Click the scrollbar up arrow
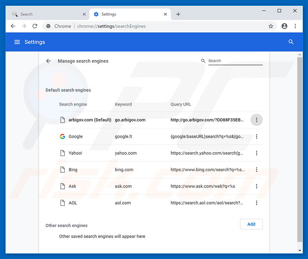308x259 pixels. tap(299, 54)
